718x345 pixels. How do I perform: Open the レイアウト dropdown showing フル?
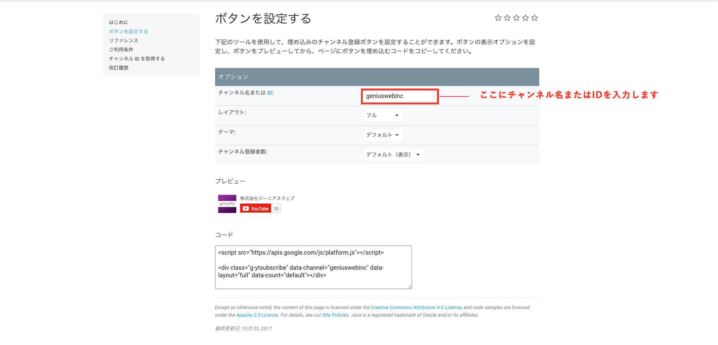[383, 115]
